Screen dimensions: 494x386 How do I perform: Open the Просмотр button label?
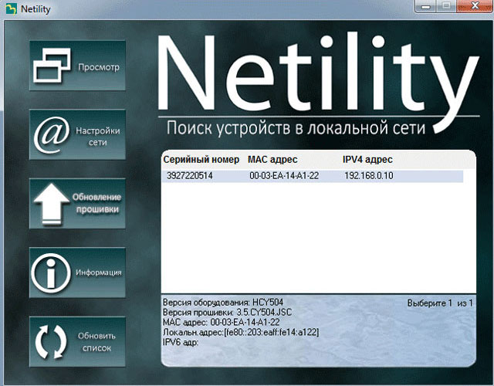pyautogui.click(x=99, y=67)
